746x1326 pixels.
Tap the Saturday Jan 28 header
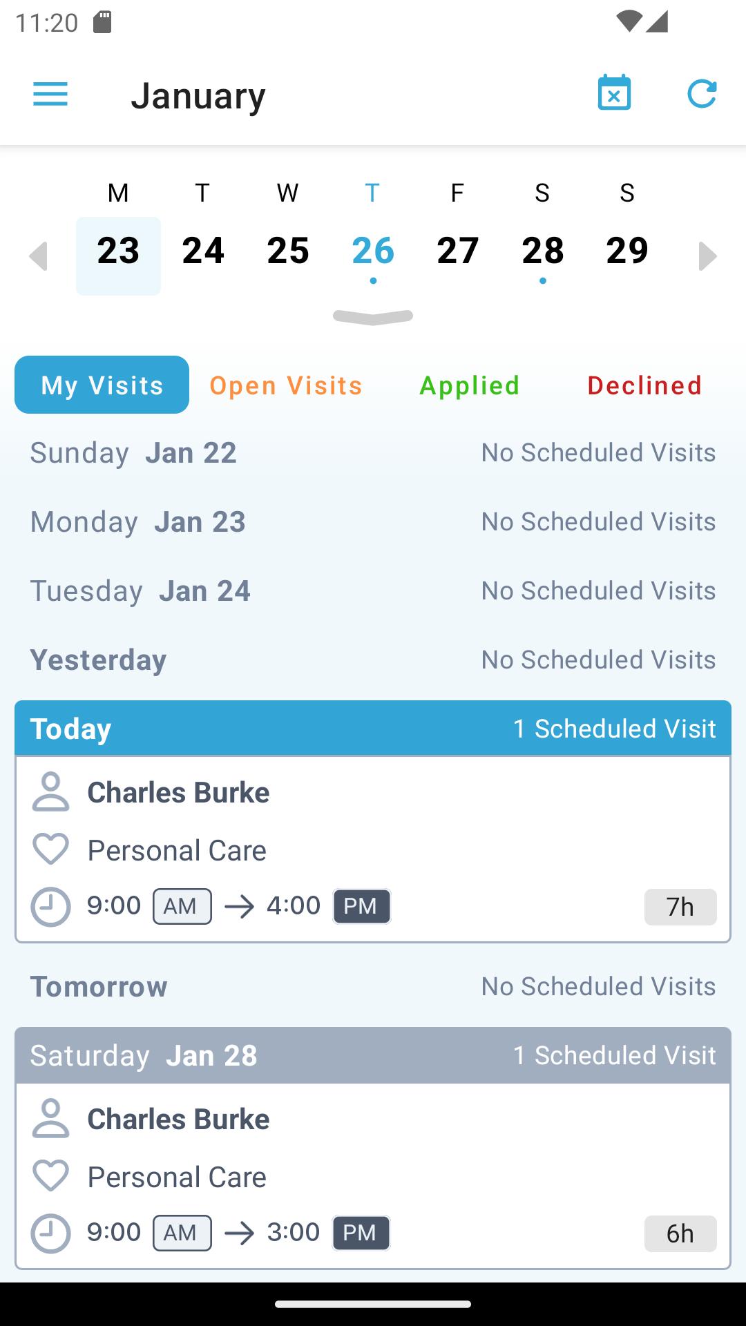click(373, 1055)
